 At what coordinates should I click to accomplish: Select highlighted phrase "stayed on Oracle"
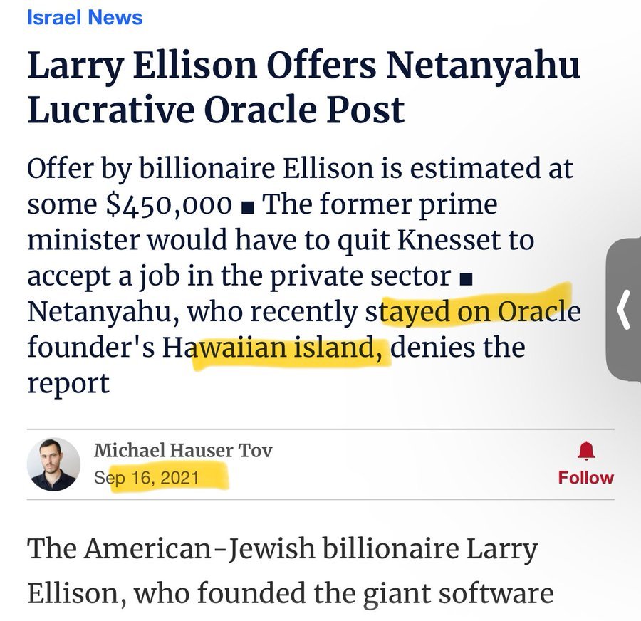[x=473, y=311]
